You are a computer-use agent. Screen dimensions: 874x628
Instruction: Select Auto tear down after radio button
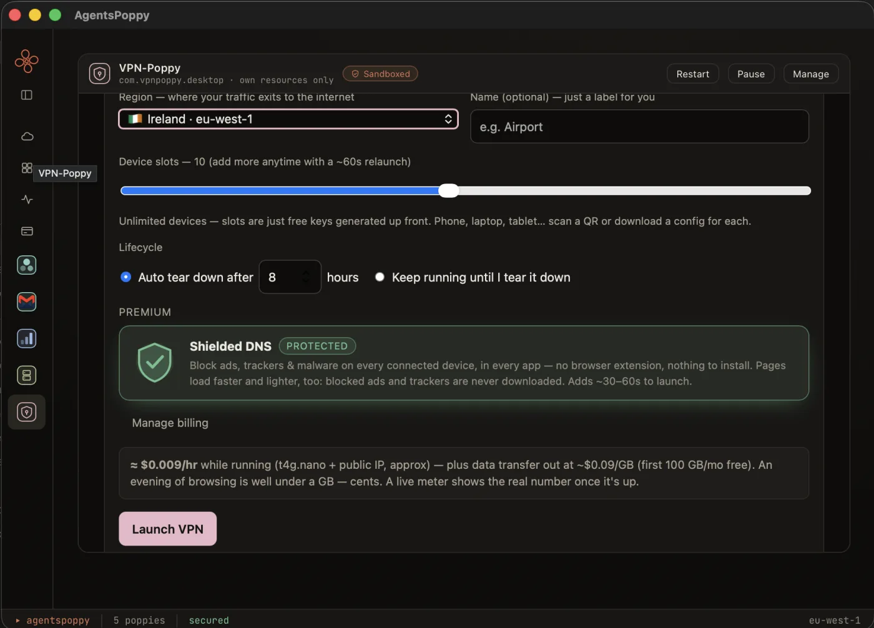[126, 277]
